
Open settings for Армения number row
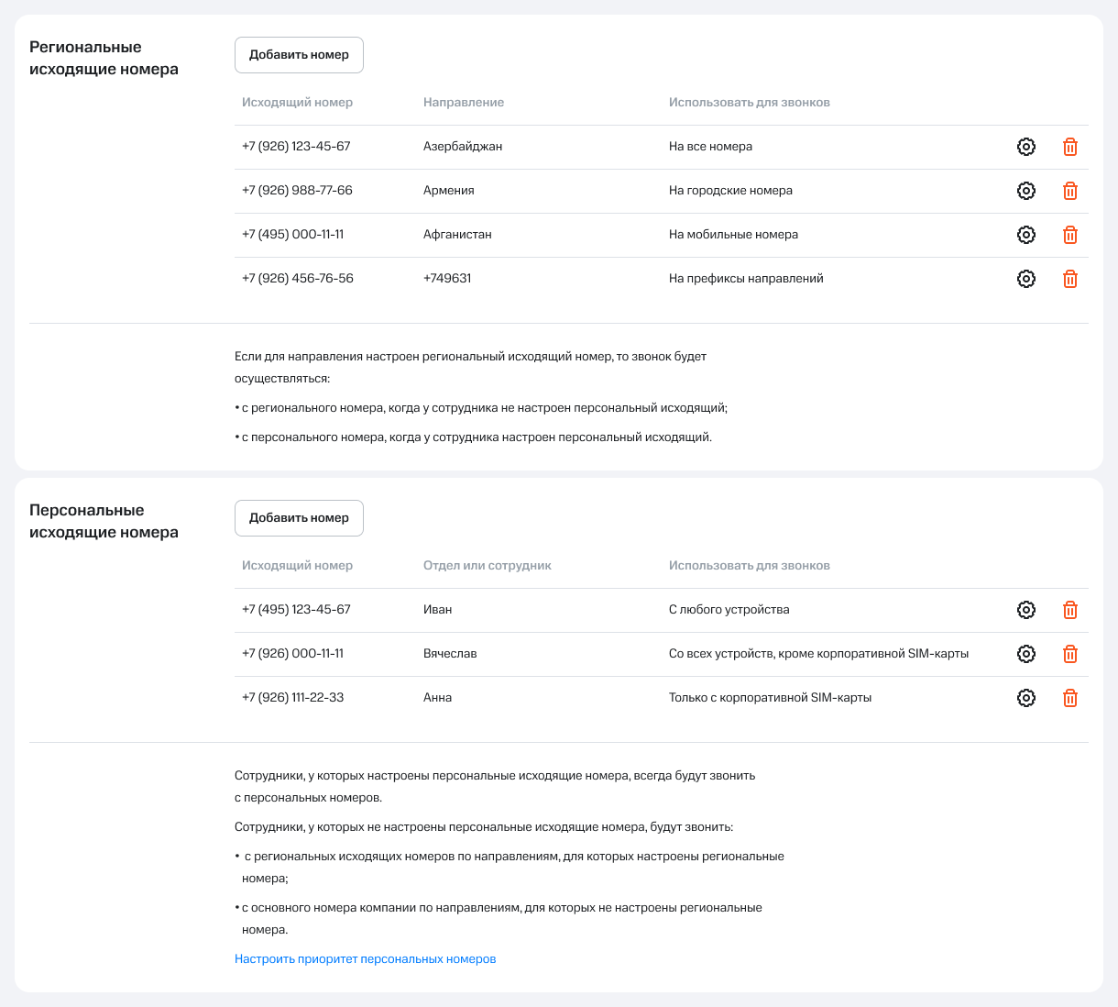[x=1026, y=191]
